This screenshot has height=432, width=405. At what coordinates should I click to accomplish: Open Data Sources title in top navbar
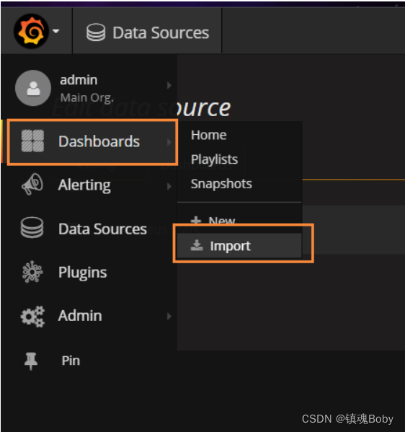[161, 32]
